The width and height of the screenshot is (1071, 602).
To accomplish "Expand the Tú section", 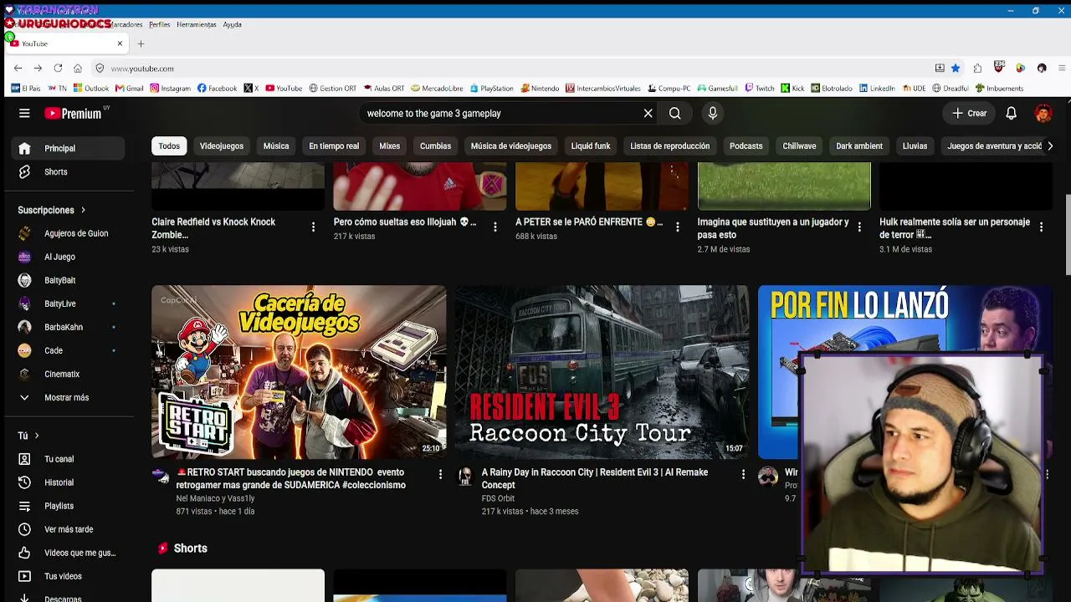I will point(28,436).
